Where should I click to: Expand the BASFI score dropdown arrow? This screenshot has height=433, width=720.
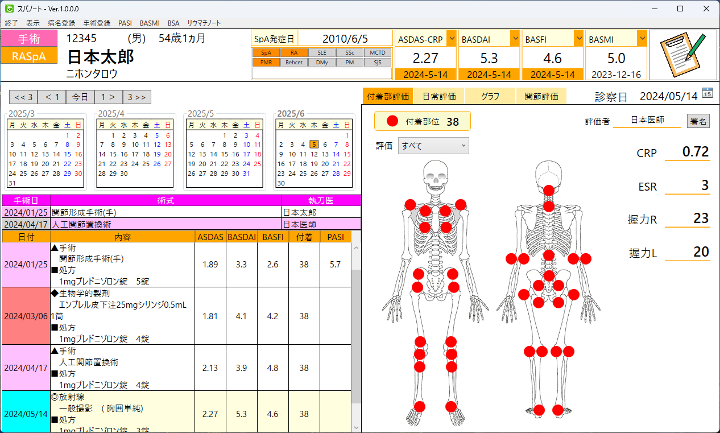(x=578, y=39)
